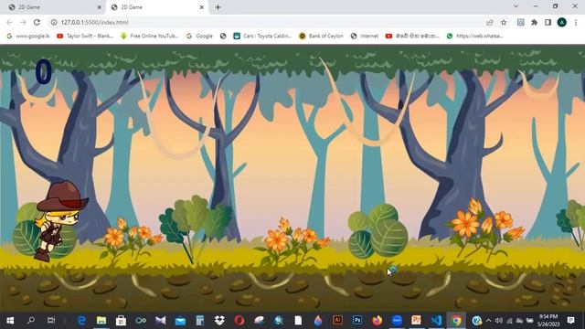Open the clock showing 9:54 PM

click(x=548, y=321)
